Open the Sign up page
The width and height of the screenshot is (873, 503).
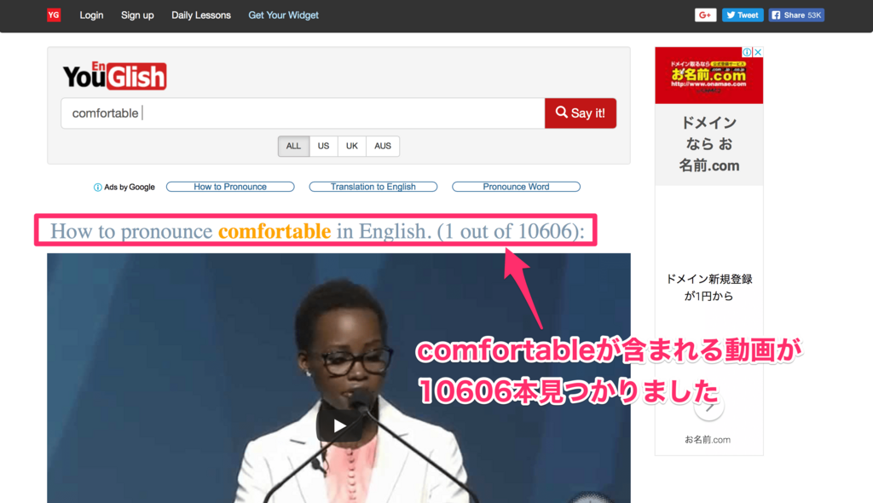tap(137, 15)
